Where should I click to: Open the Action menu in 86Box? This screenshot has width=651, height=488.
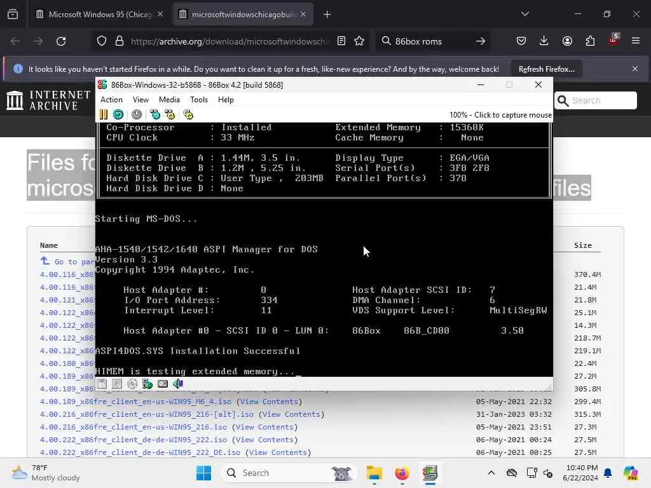(x=111, y=100)
